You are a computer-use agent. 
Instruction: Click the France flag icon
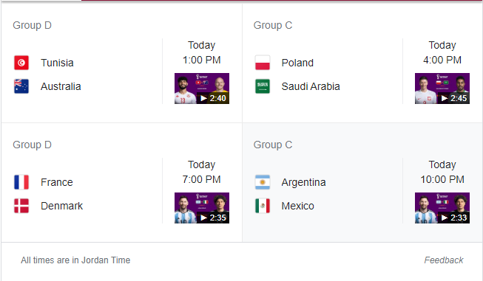coord(21,182)
